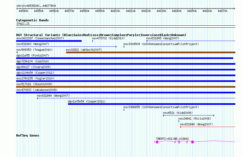Select the brown esv32821 complex variant bar
Image resolution: width=243 pixels, height=157 pixels.
(151, 52)
